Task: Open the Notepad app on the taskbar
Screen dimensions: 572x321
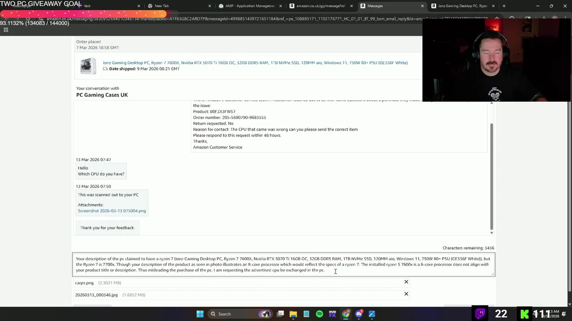Action: [306, 314]
